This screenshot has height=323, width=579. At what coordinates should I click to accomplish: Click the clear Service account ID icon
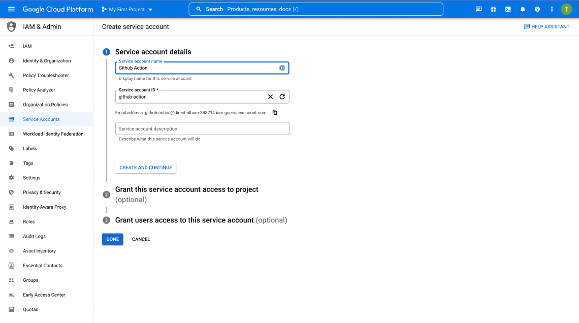(x=270, y=96)
